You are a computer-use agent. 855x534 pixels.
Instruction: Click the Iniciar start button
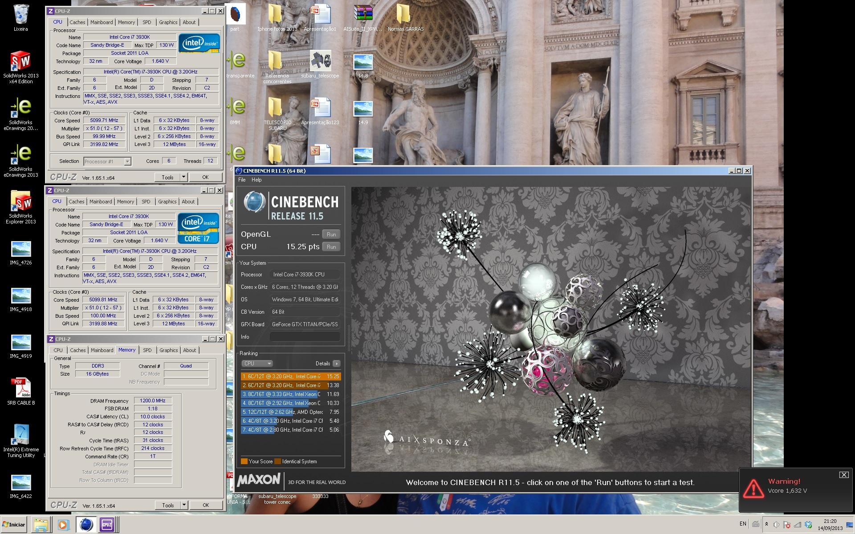[x=14, y=525]
